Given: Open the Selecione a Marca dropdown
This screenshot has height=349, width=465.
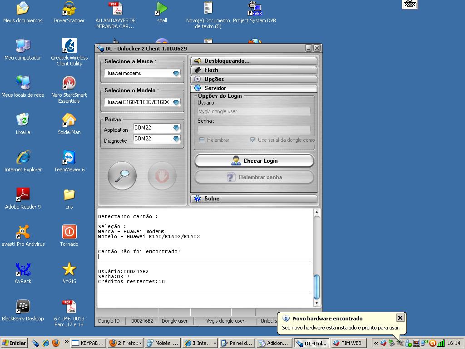Looking at the screenshot, I should coord(176,73).
